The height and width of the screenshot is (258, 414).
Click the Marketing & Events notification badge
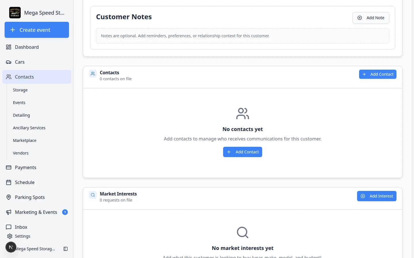[65, 212]
